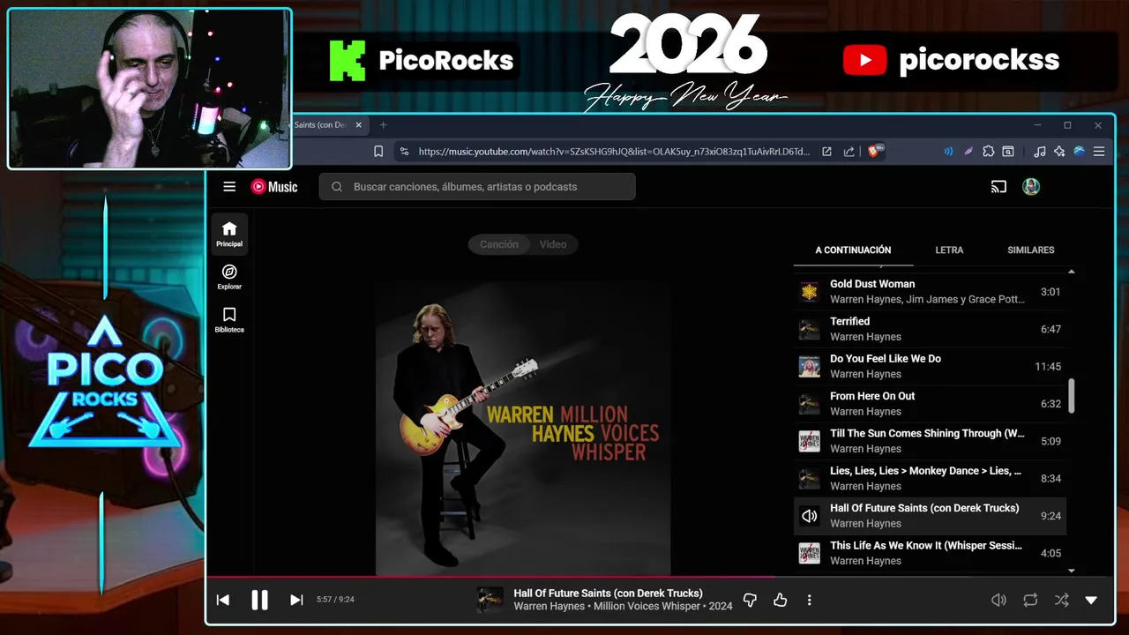Skip to the next track

(x=296, y=600)
